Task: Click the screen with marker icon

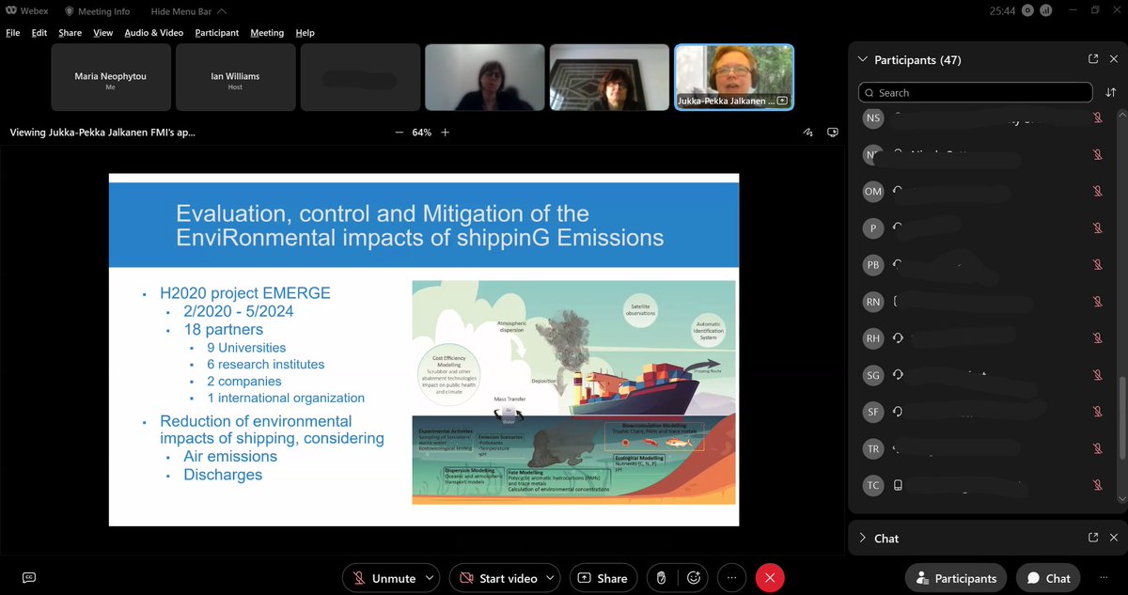Action: point(832,133)
